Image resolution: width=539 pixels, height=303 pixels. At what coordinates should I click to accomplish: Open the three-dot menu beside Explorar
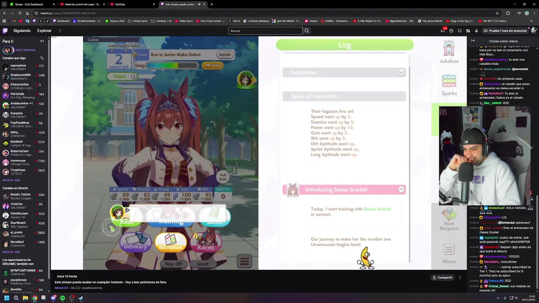(60, 31)
